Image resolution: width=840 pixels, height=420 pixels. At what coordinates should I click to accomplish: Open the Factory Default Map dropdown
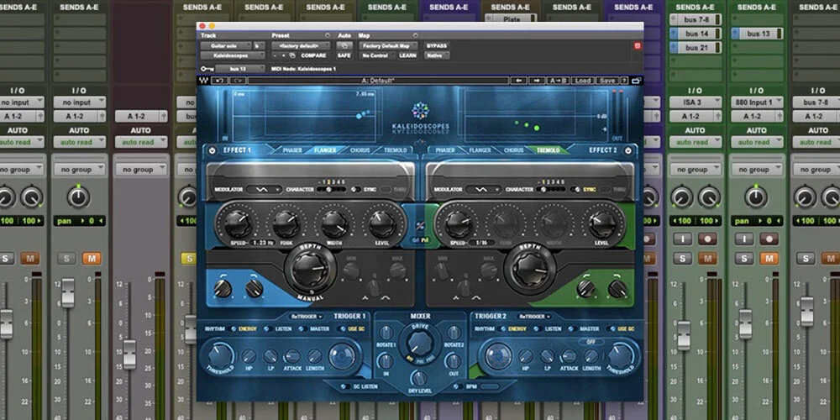click(388, 46)
